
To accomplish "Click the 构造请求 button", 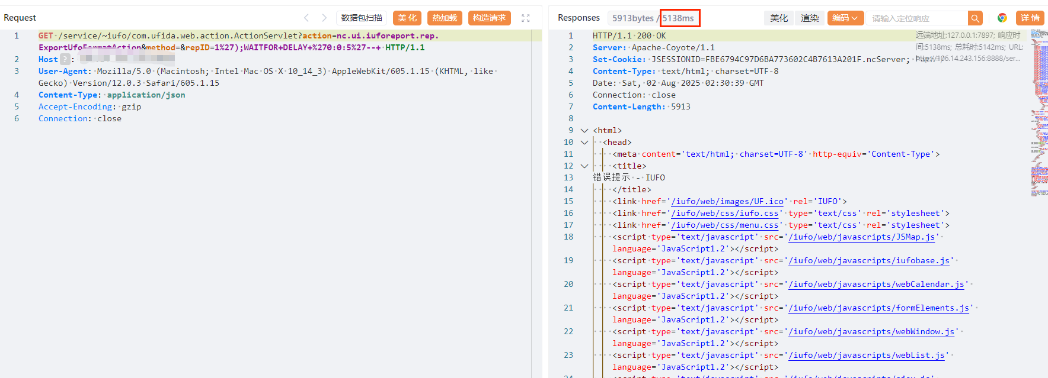I will [490, 18].
